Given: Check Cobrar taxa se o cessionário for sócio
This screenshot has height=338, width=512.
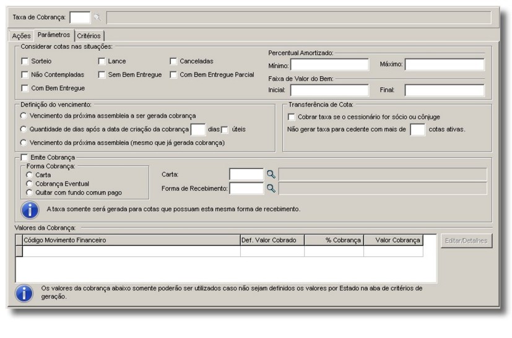Looking at the screenshot, I should point(291,117).
